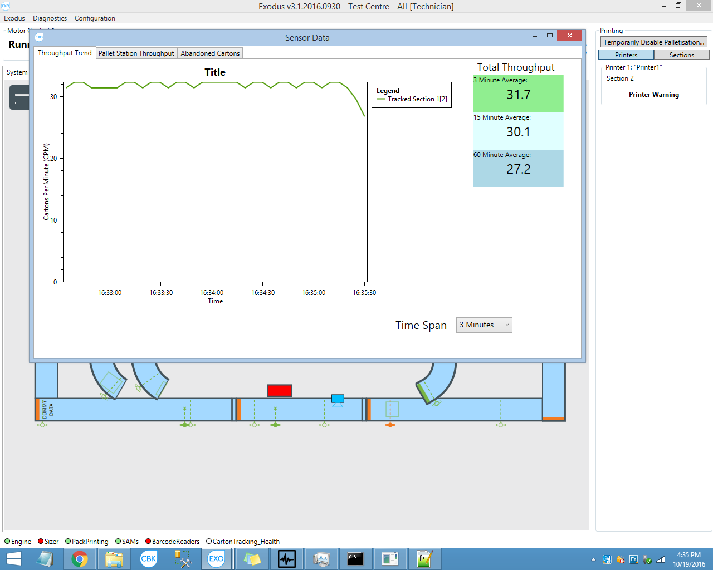Select the Printers tab button
This screenshot has height=570, width=713.
click(626, 55)
